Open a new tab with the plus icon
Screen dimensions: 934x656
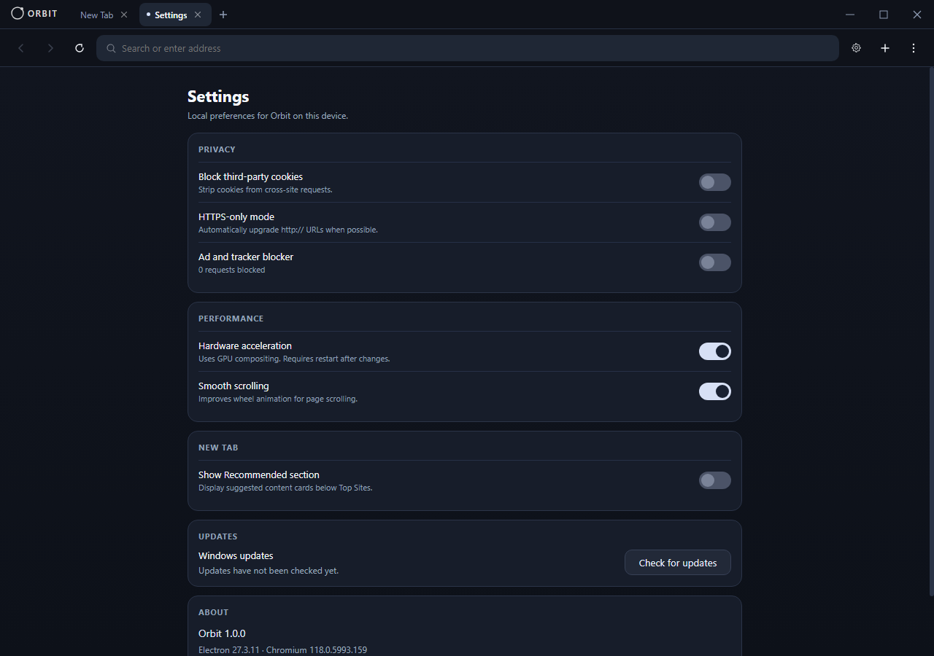point(885,48)
